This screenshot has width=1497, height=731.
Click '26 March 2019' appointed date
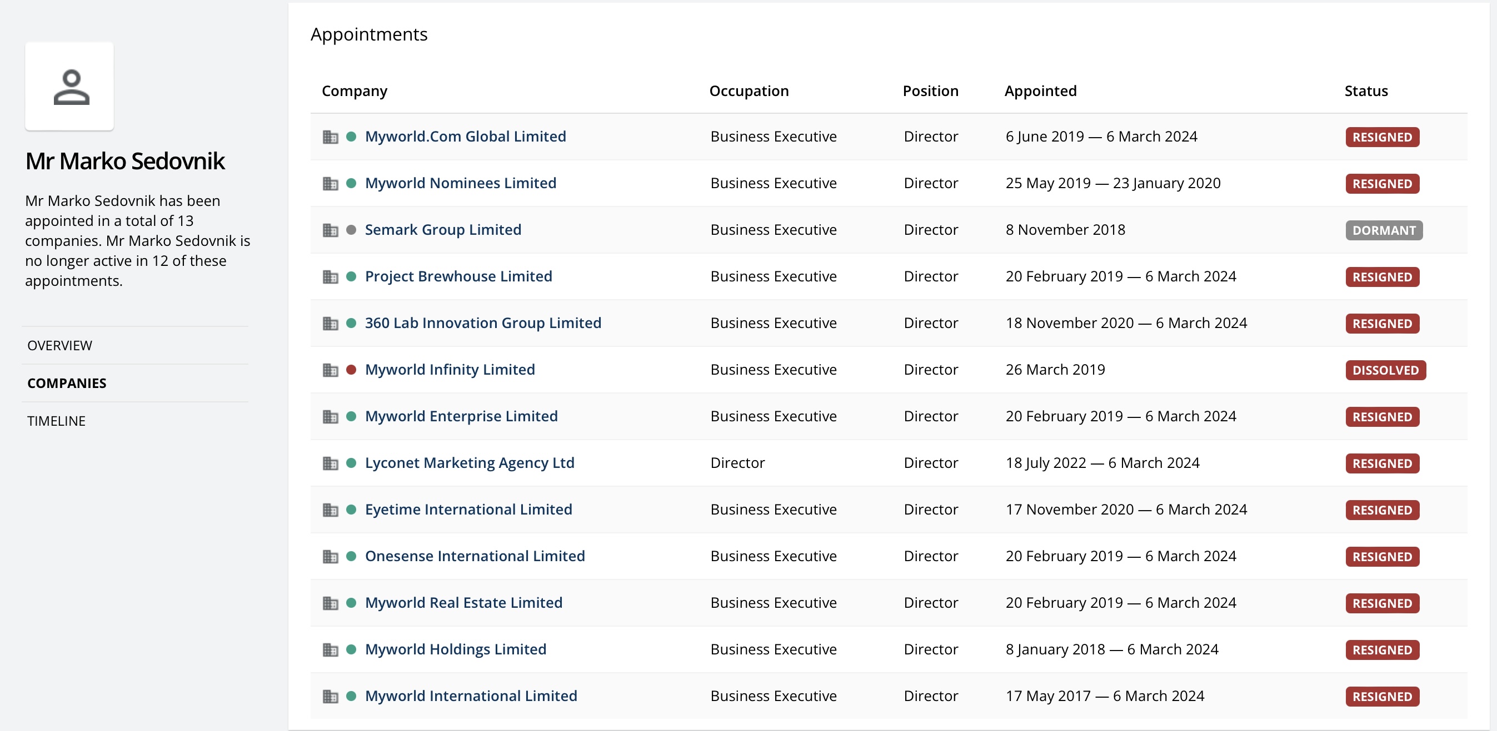pos(1055,370)
